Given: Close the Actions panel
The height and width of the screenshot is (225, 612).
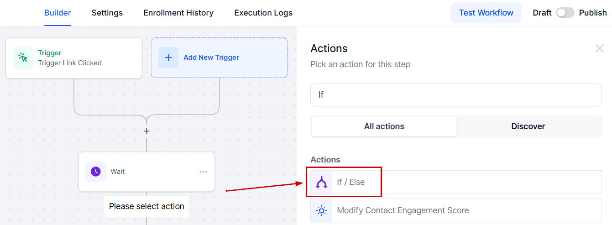Looking at the screenshot, I should (x=599, y=48).
